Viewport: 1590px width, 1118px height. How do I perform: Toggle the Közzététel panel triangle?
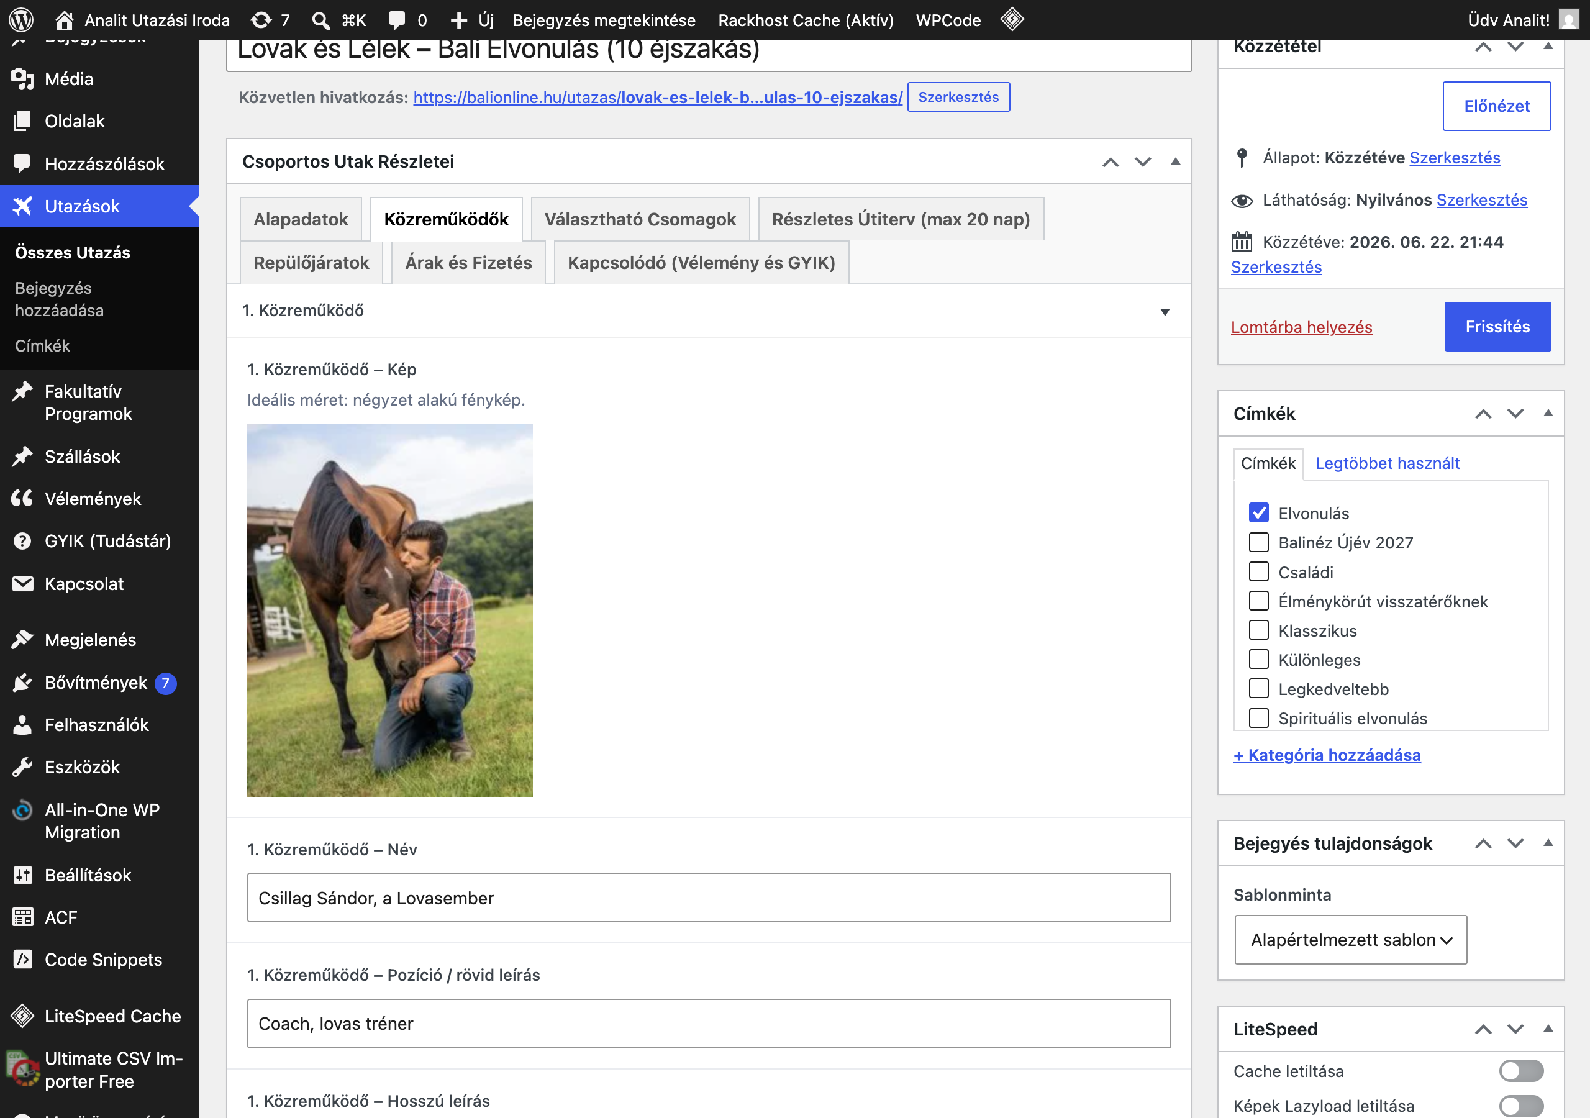[x=1548, y=47]
